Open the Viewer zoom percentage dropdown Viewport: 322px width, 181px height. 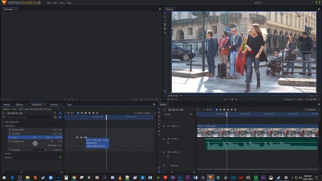(x=313, y=100)
